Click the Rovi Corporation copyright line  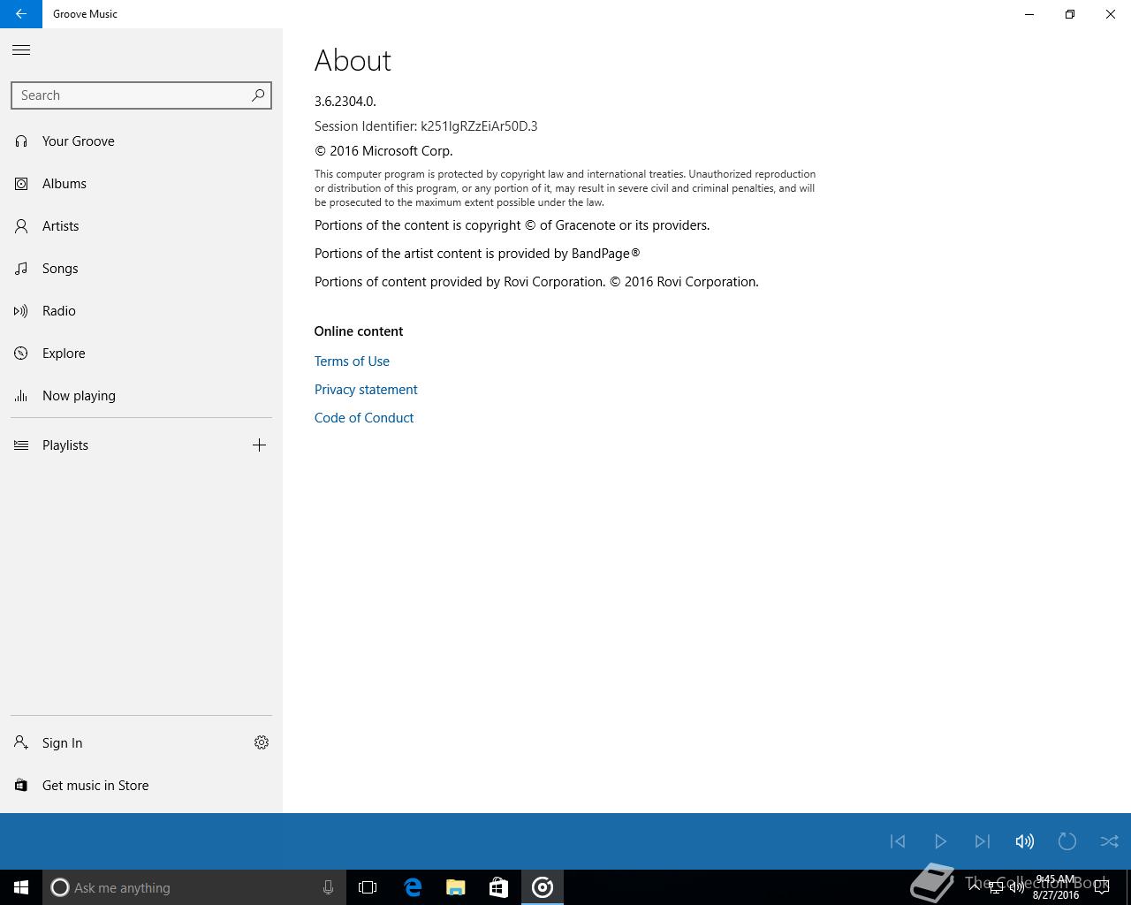pos(536,282)
